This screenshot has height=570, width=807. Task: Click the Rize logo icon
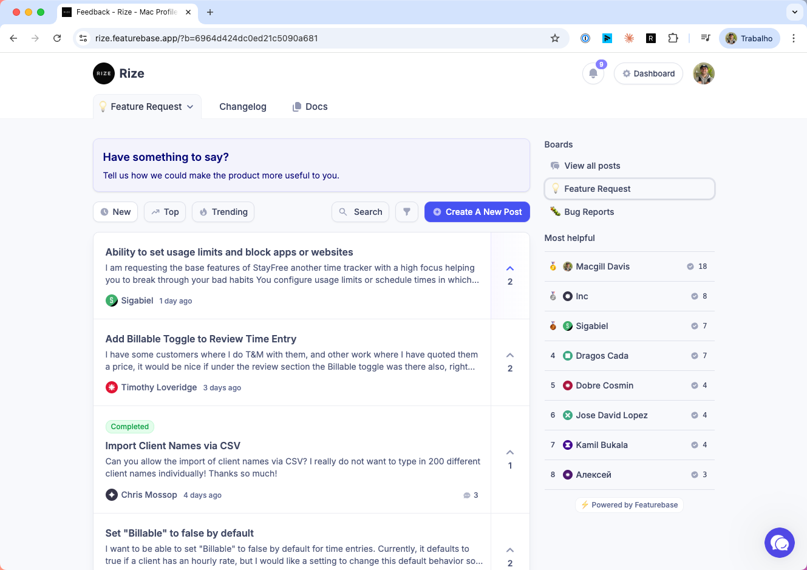pos(103,73)
